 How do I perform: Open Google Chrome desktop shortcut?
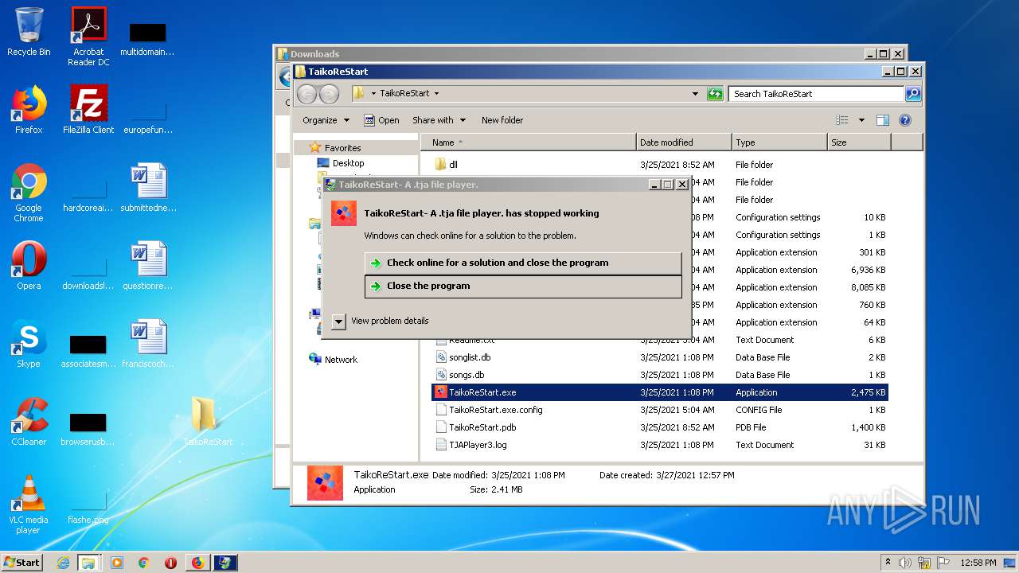[x=29, y=193]
